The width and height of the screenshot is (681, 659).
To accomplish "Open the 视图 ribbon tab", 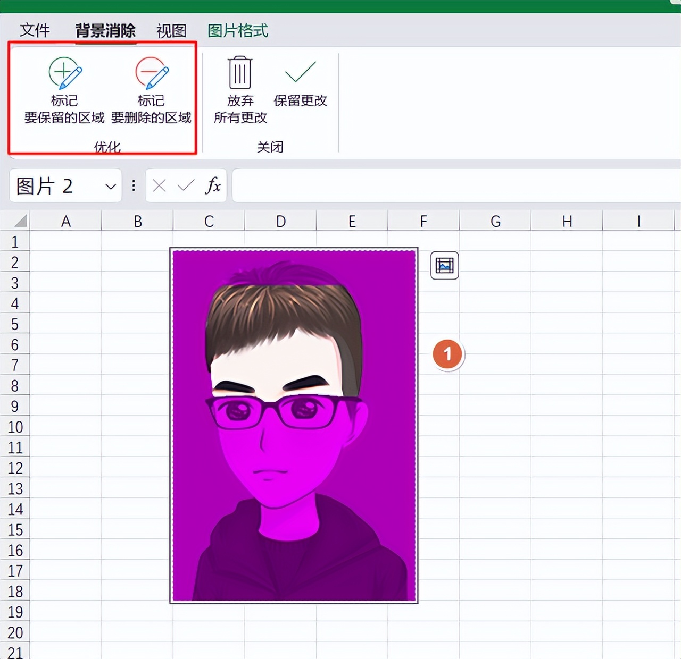I will [x=171, y=30].
